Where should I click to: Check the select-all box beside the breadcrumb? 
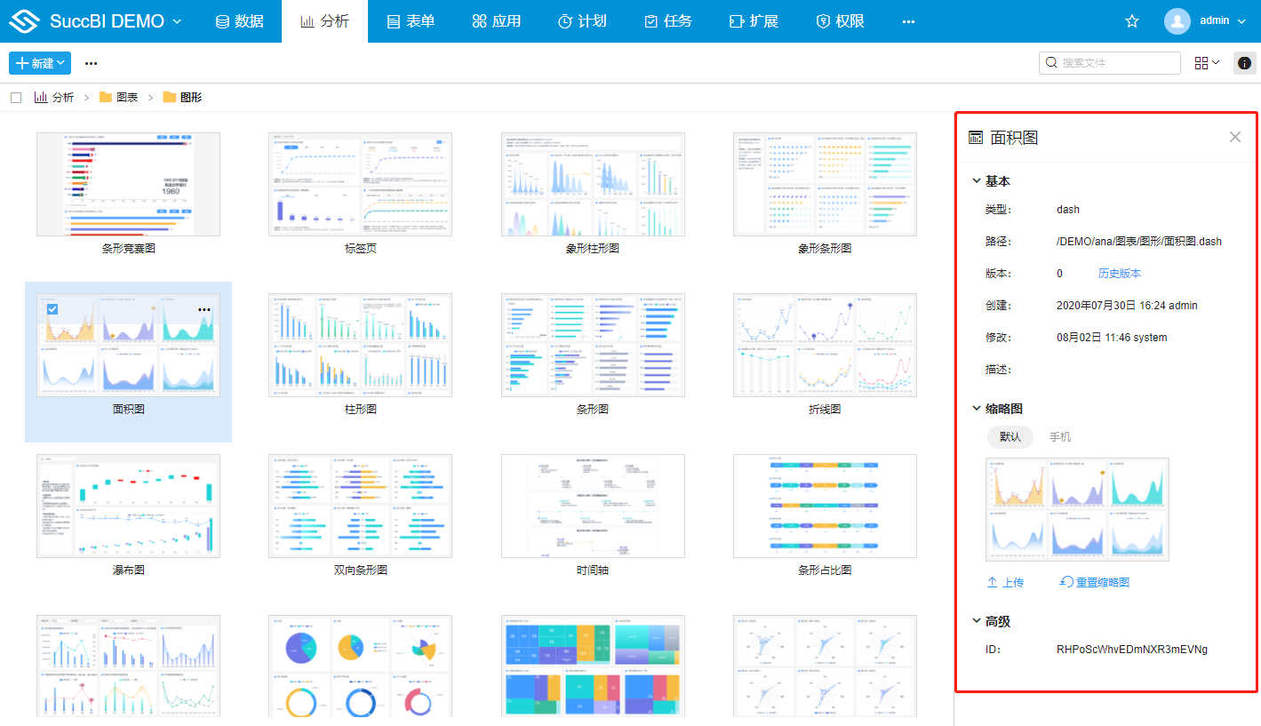(14, 97)
